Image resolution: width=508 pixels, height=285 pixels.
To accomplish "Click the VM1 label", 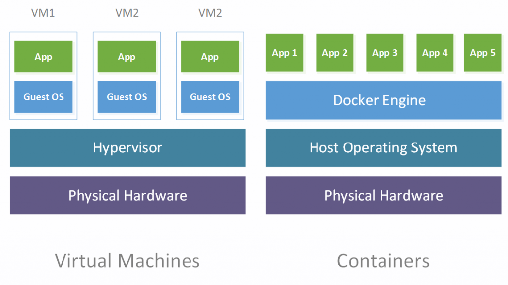I will (x=43, y=13).
